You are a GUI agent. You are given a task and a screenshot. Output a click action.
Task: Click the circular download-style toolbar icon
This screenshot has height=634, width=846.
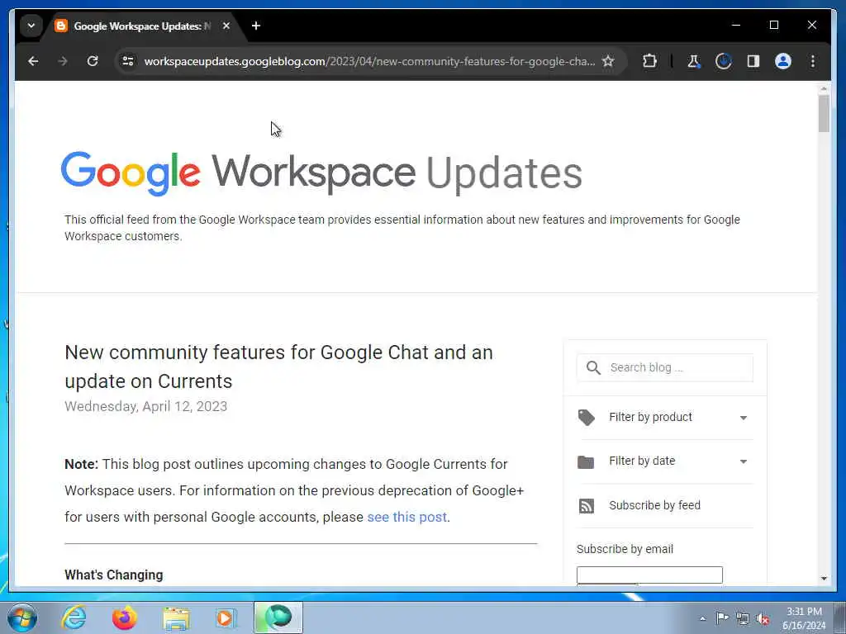723,61
